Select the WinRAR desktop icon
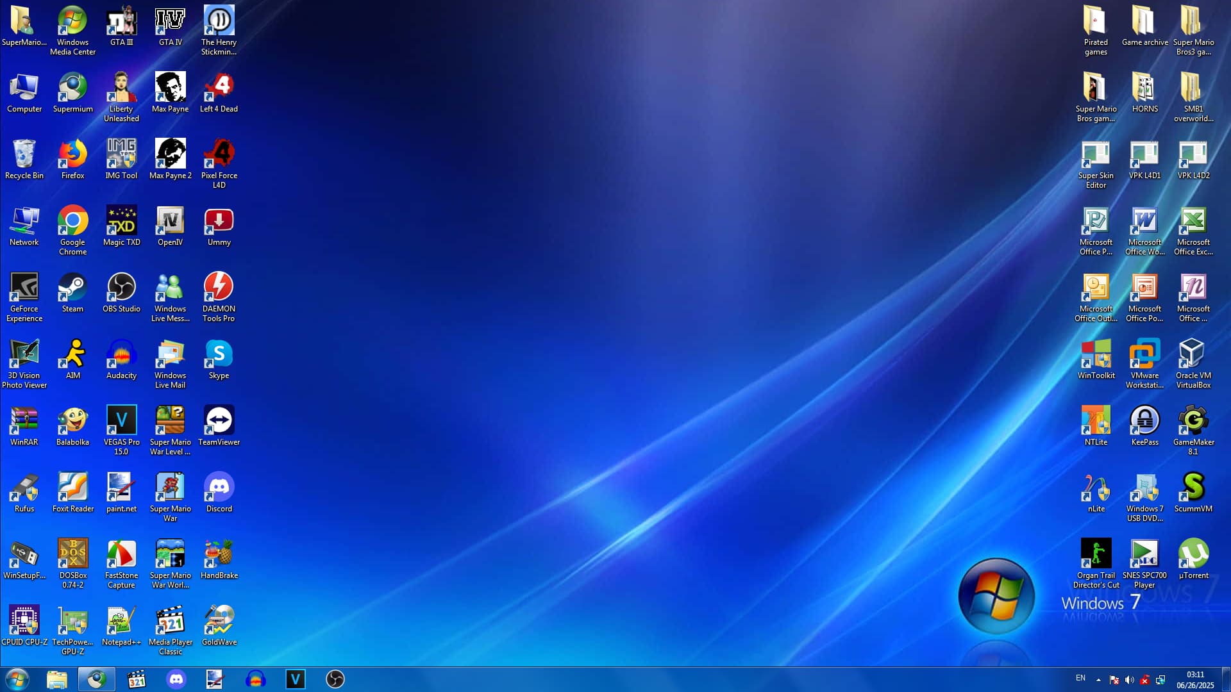This screenshot has width=1231, height=692. (x=24, y=426)
